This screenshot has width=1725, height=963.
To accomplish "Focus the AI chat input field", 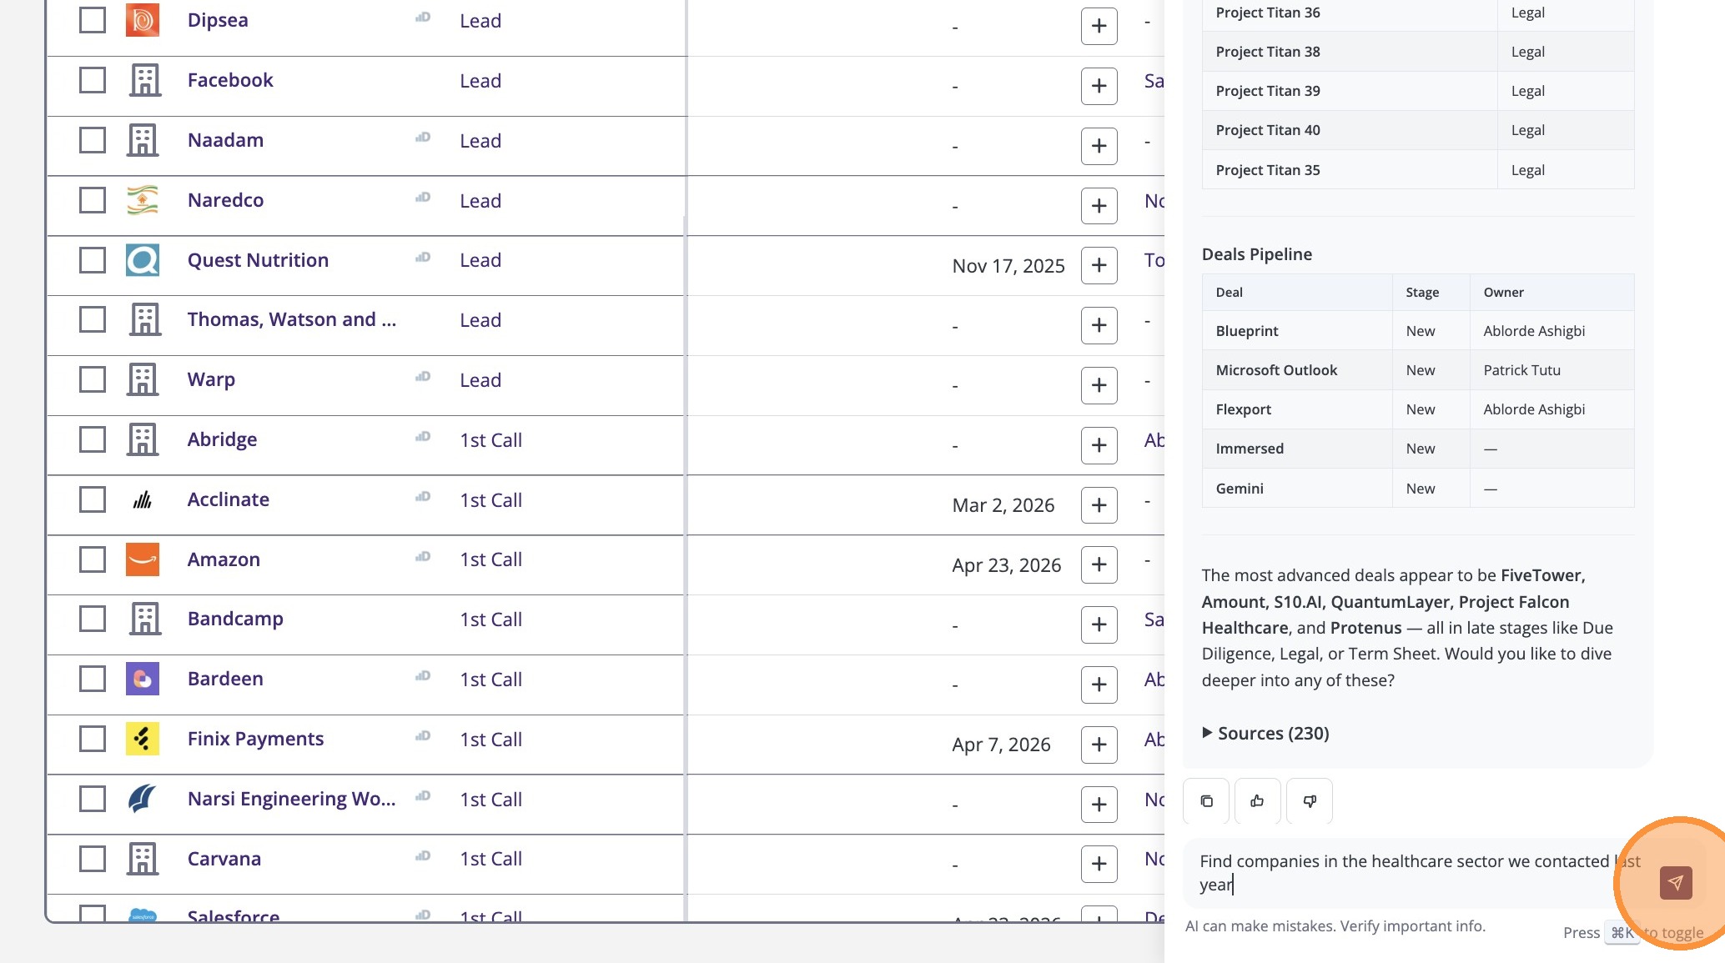I will tap(1401, 872).
